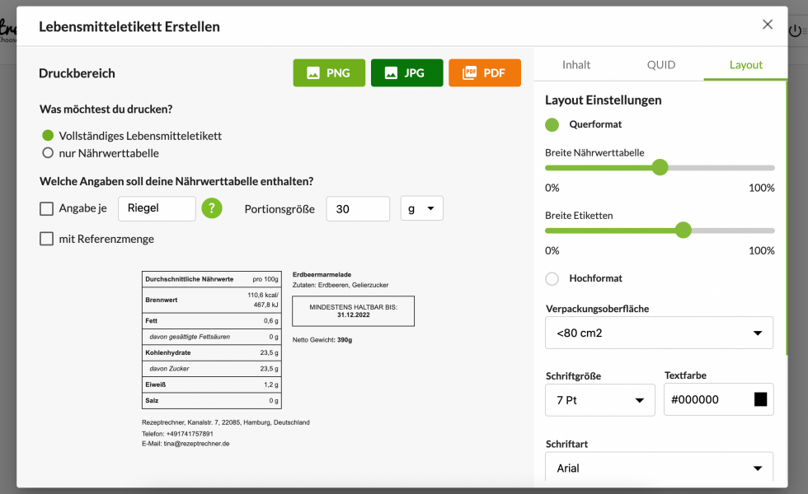Viewport: 808px width, 494px height.
Task: Select Hochformat layout option
Action: (x=552, y=278)
